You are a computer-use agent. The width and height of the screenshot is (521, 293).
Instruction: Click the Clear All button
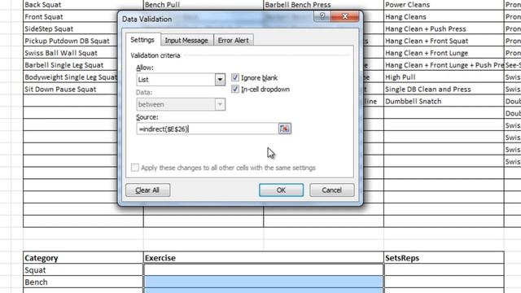147,190
